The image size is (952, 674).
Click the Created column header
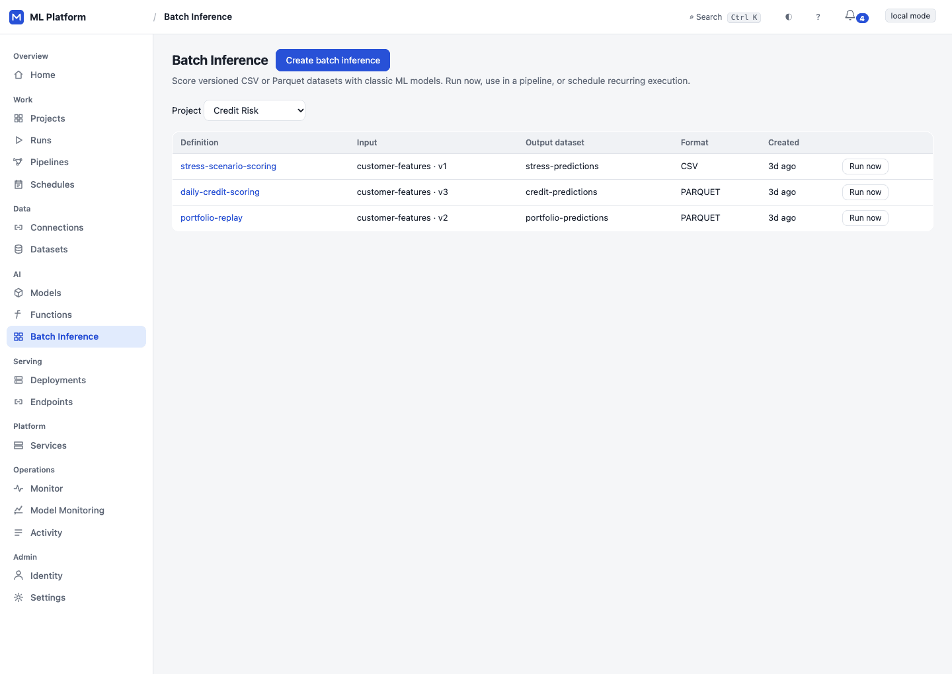click(783, 143)
